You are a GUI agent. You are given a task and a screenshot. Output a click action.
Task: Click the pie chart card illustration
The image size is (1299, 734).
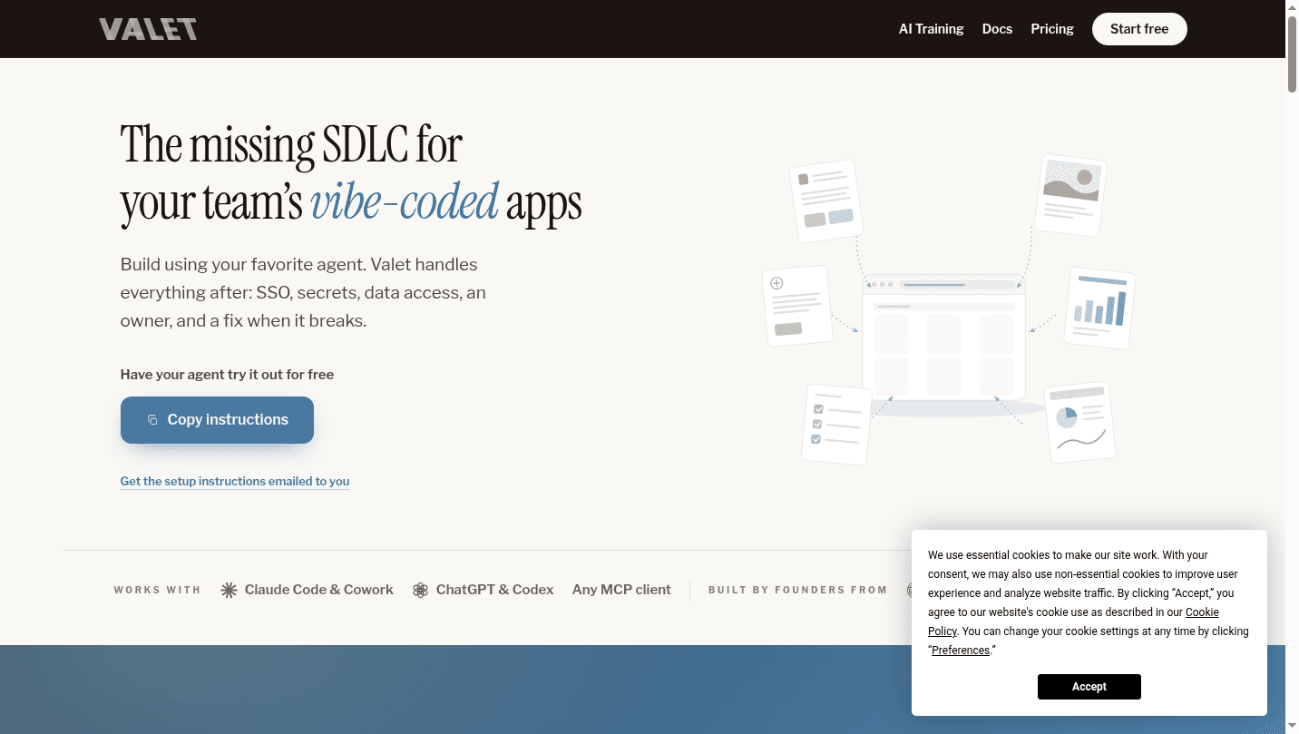[x=1079, y=422]
